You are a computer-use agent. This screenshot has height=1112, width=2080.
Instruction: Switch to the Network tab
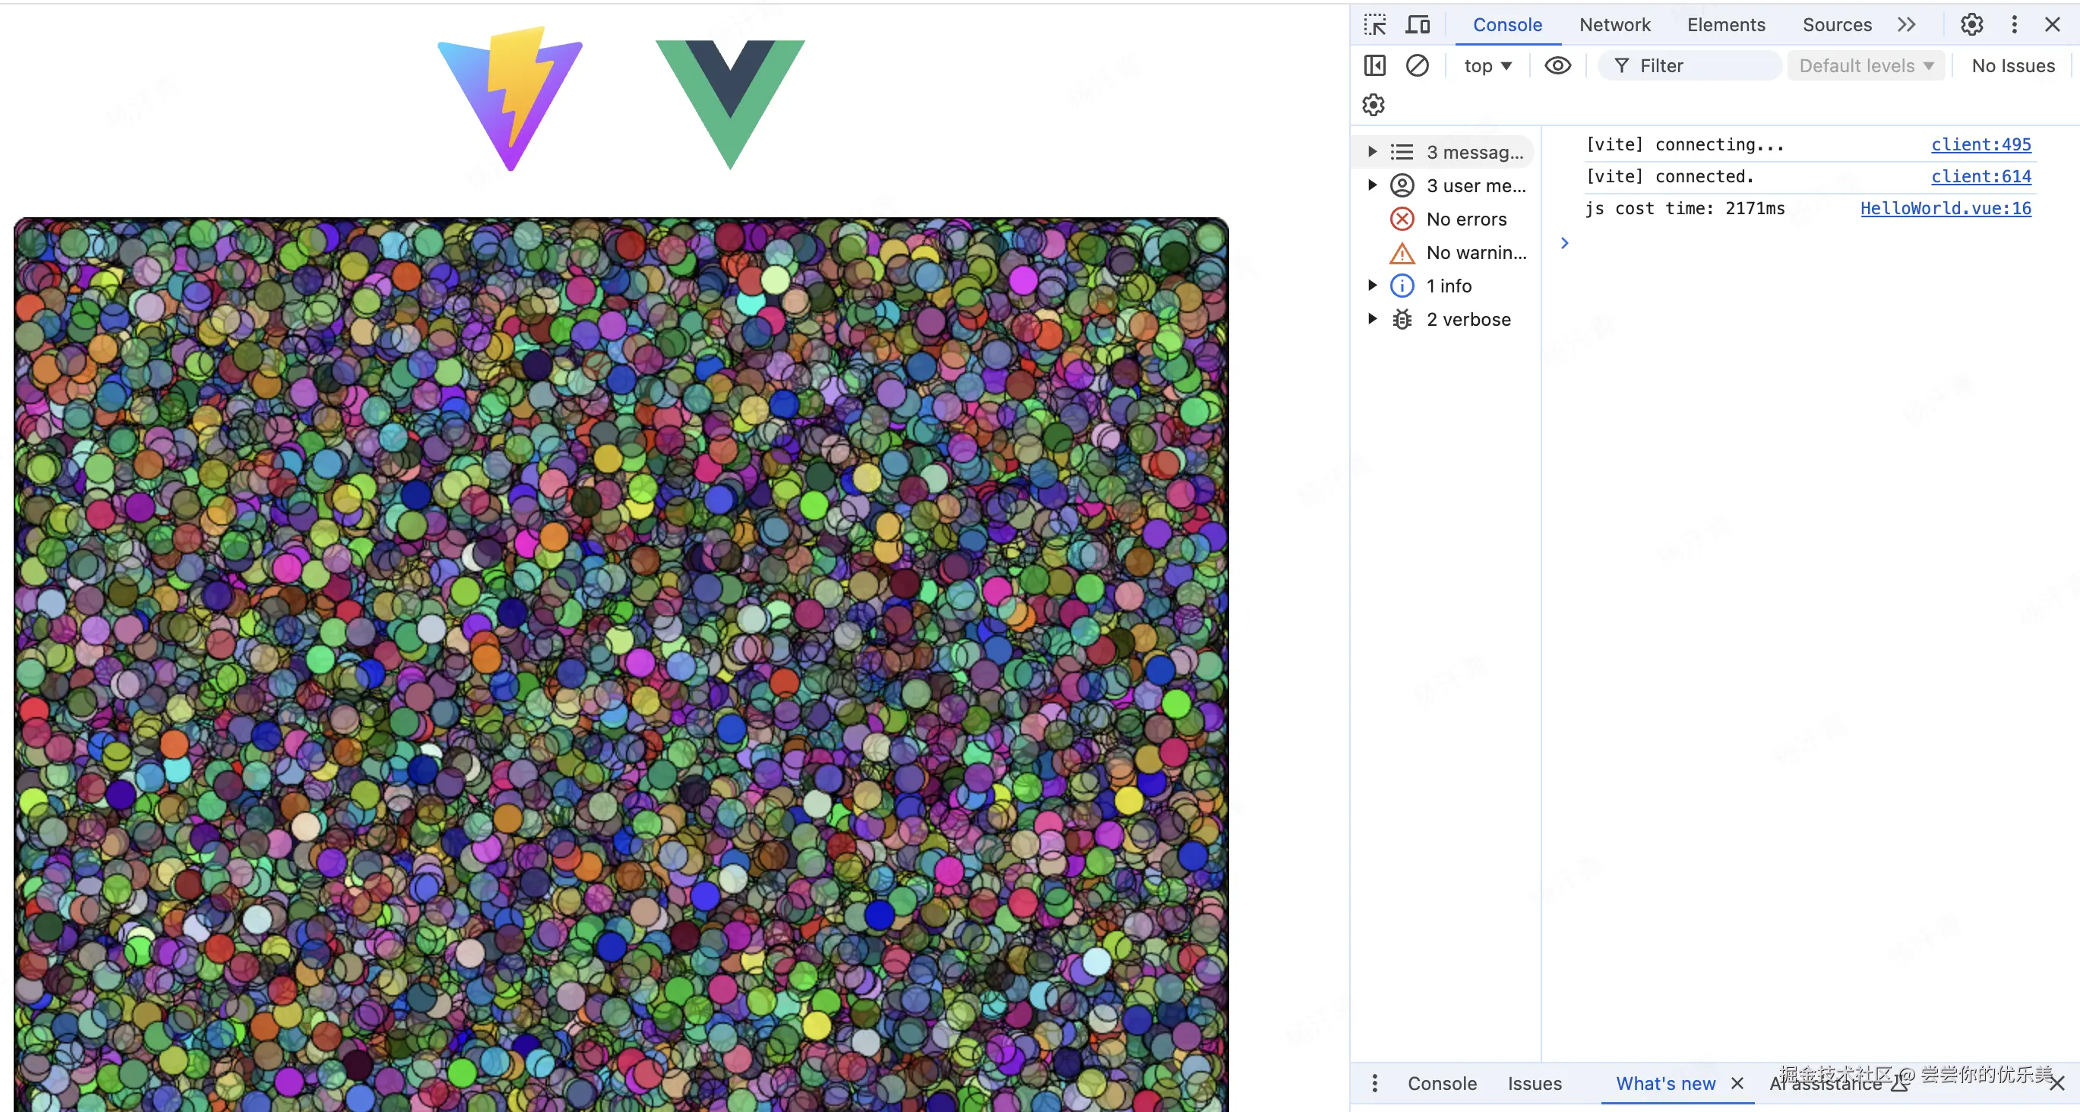1614,25
